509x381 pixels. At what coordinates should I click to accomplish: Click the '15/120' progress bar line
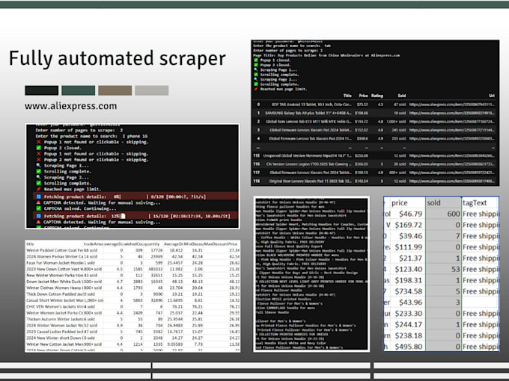click(x=135, y=216)
